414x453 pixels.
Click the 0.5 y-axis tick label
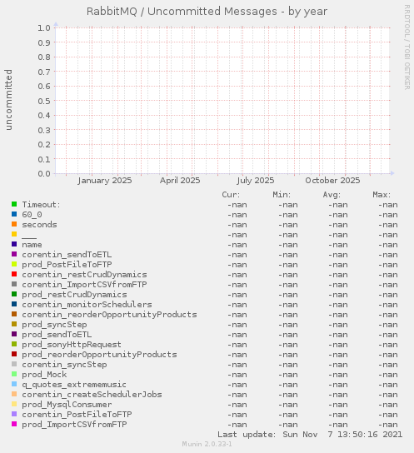point(44,101)
